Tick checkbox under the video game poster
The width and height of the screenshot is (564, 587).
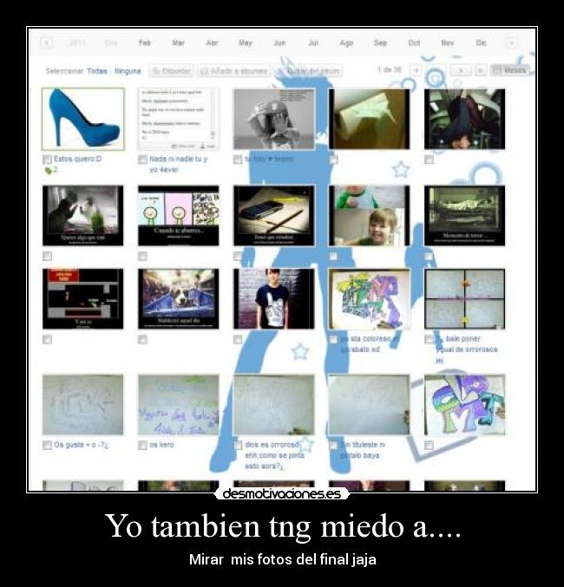(47, 340)
